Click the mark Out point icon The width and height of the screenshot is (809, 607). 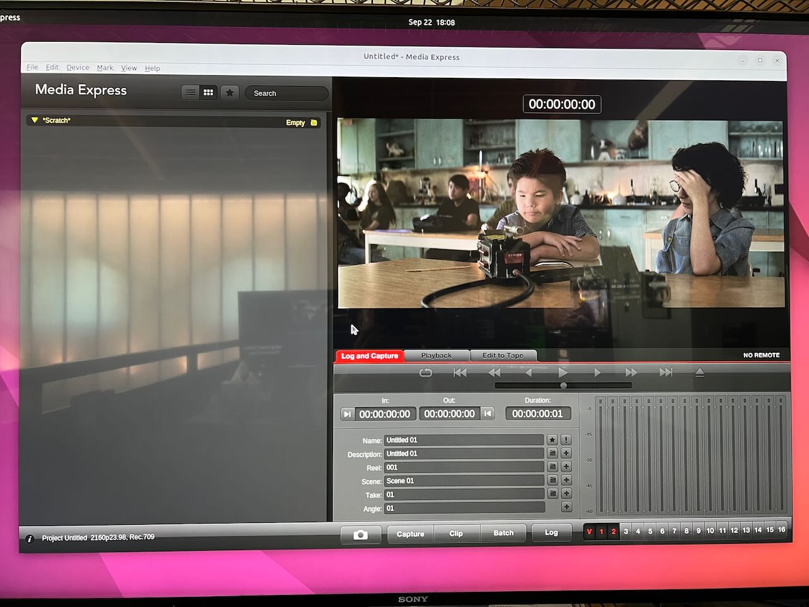click(x=487, y=414)
